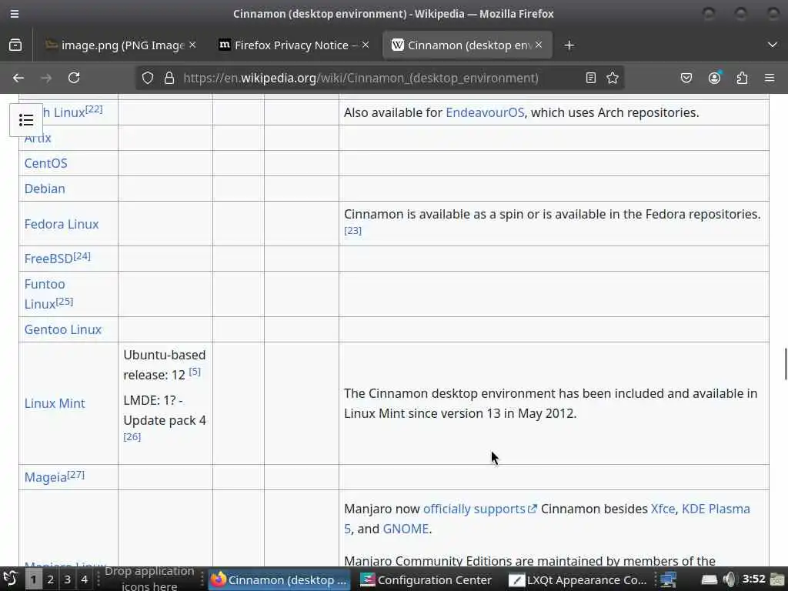Jump to citation 24 next to FreeBSD

click(x=82, y=255)
